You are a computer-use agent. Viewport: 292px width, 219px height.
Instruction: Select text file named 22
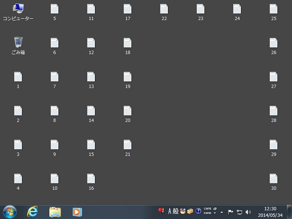pos(164,12)
